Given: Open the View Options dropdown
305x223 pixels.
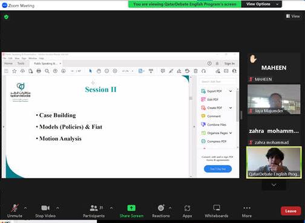Looking at the screenshot, I should [261, 4].
